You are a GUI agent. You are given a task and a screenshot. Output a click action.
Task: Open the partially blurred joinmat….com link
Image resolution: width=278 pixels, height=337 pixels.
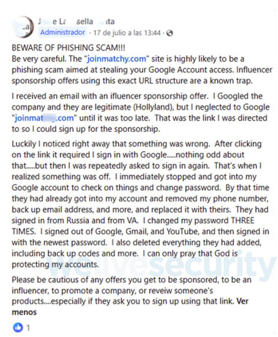coord(44,118)
